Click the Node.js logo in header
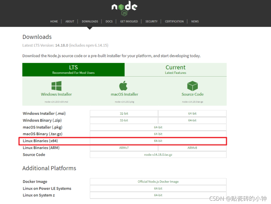Viewport: 271px width, 204px height. (x=124, y=8)
